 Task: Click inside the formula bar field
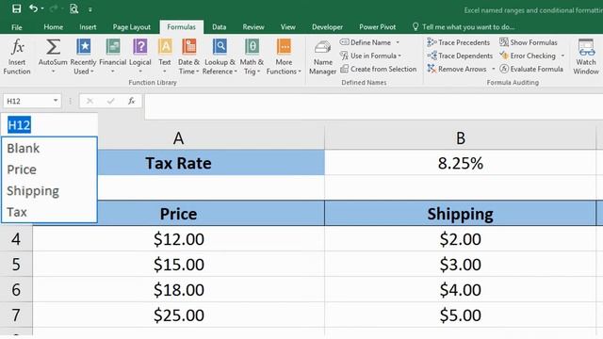click(x=373, y=105)
